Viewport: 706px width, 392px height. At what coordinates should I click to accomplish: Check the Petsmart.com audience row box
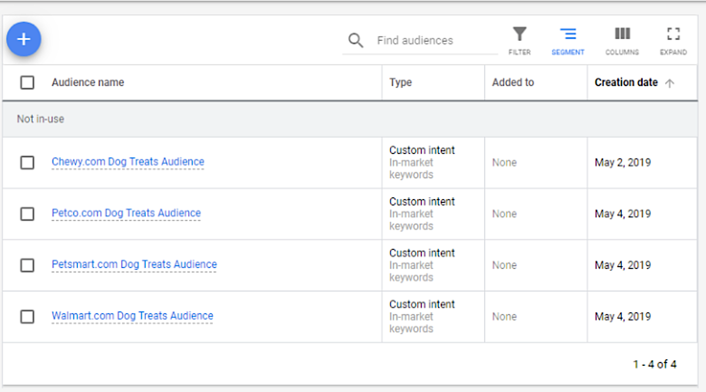[x=27, y=265]
